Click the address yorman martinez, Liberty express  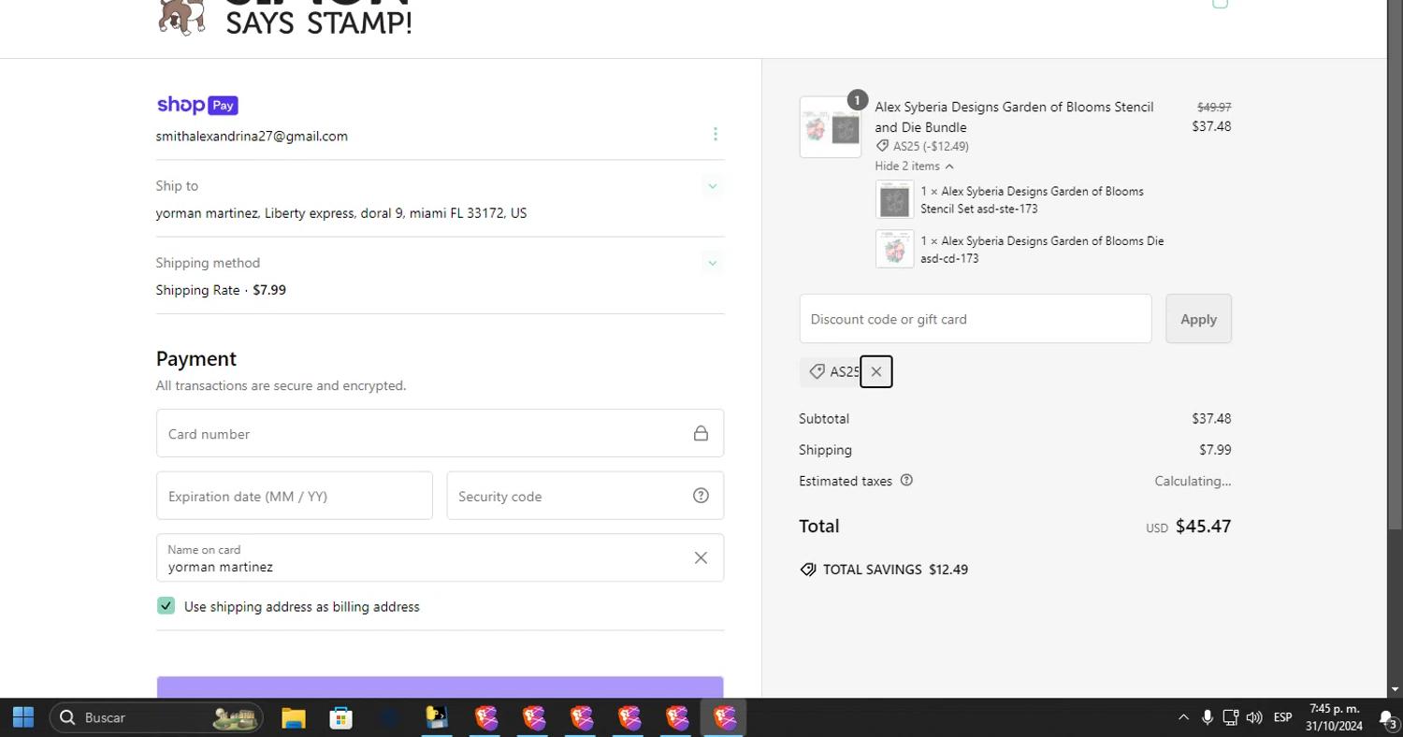[341, 213]
